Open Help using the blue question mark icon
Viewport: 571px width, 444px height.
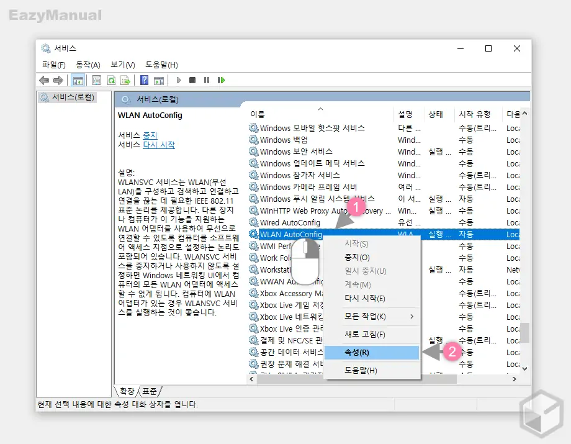click(145, 79)
